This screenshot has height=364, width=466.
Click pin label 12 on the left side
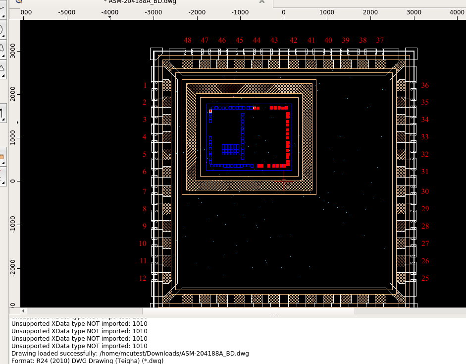click(x=143, y=278)
